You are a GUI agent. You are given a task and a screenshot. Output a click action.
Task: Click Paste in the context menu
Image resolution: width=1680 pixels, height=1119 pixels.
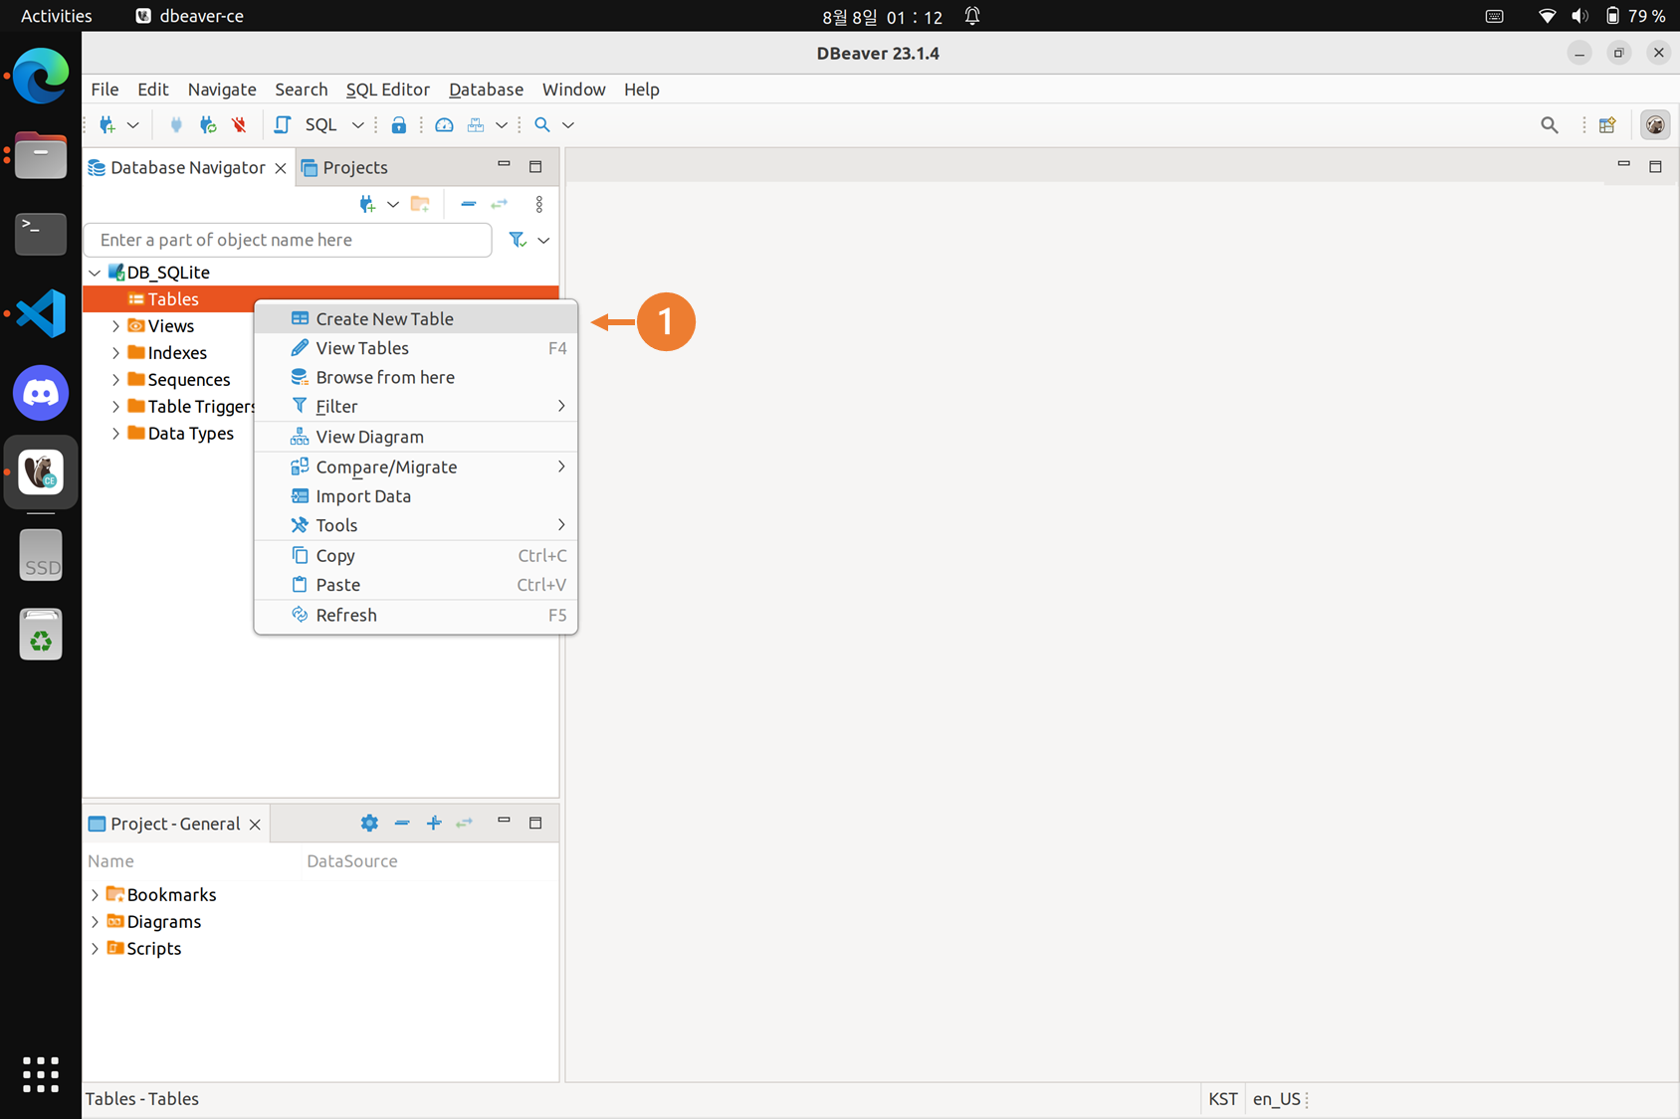416,585
